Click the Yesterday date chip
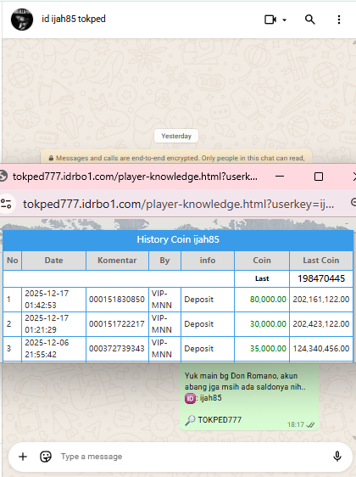 point(176,136)
